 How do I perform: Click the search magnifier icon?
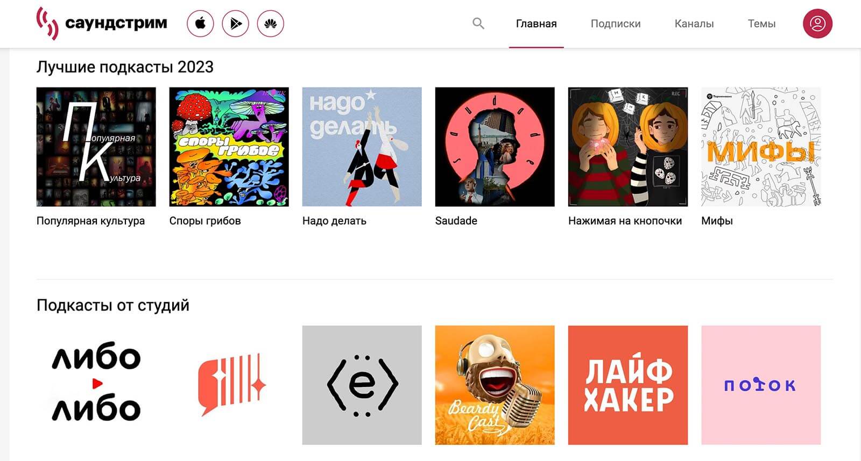(x=478, y=24)
